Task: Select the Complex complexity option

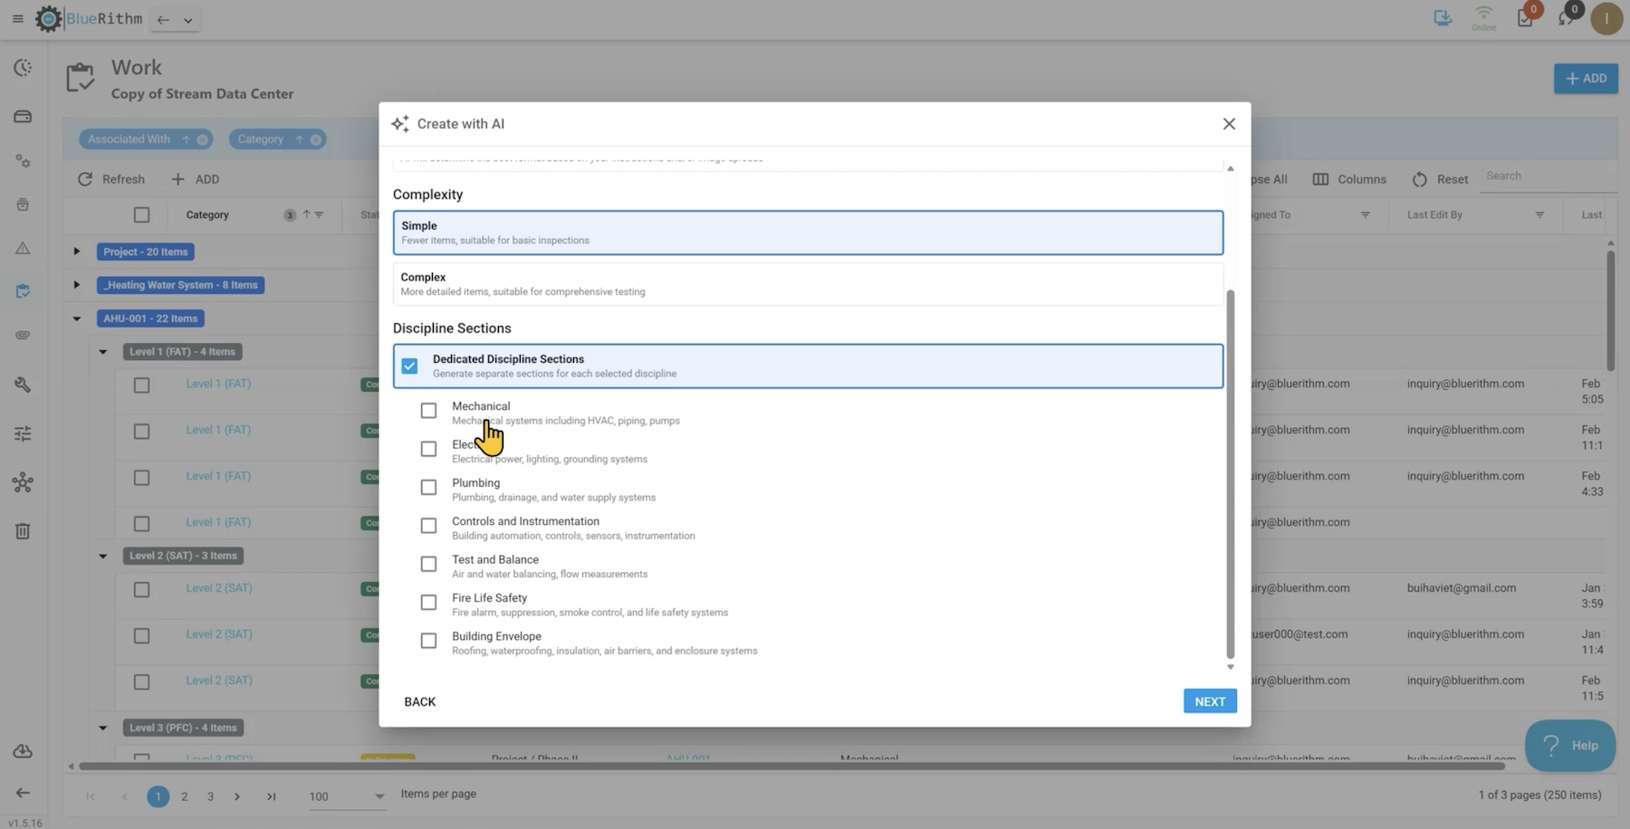Action: (807, 284)
